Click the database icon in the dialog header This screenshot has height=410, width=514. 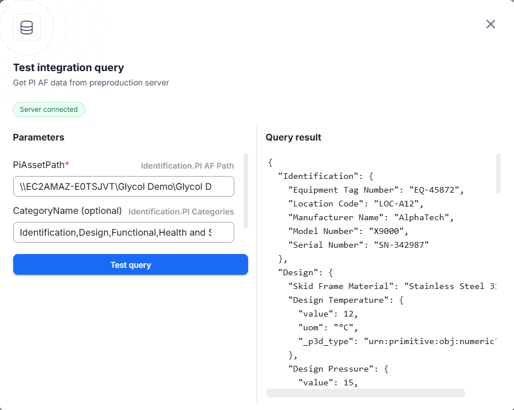(x=27, y=28)
